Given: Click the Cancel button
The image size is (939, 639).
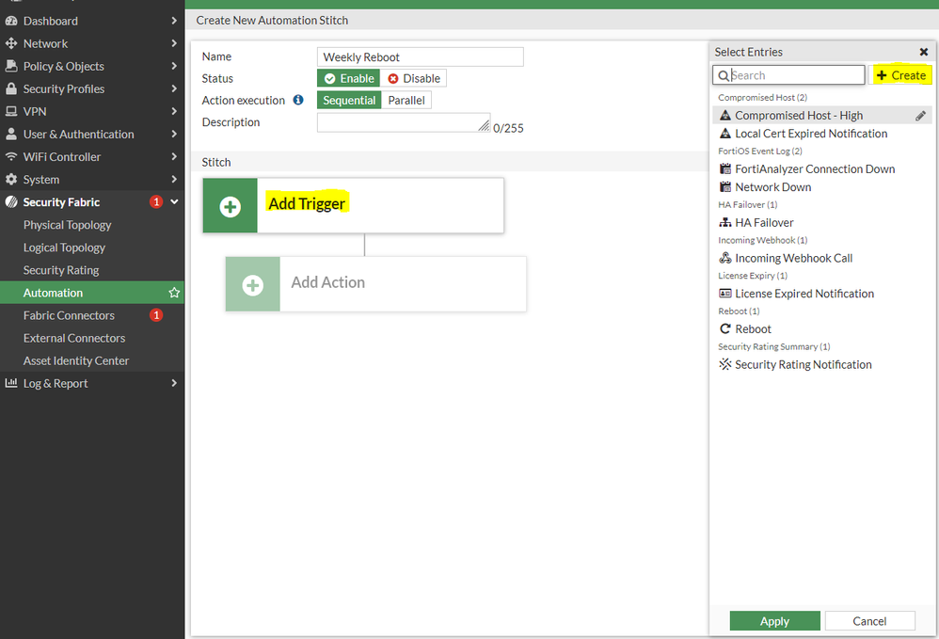Looking at the screenshot, I should coord(869,621).
